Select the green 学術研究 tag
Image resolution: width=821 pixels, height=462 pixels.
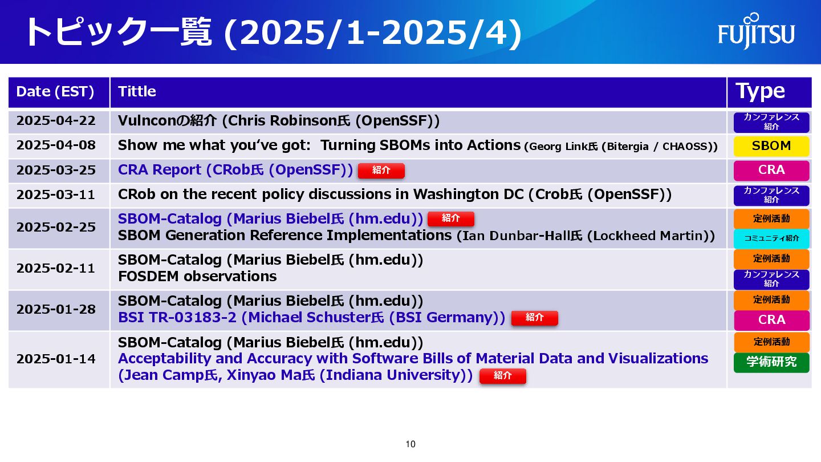[771, 362]
